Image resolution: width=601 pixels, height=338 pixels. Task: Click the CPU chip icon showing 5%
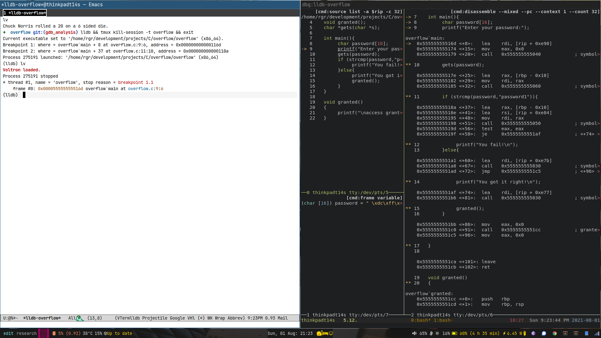54,333
